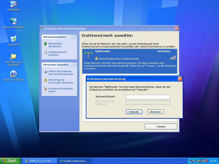Click the Windows flag logo on Start
219x164 pixels.
[x=4, y=161]
